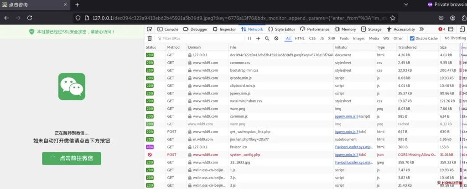Select the blocked system_config.php request
This screenshot has width=467, height=189.
tap(306, 154)
